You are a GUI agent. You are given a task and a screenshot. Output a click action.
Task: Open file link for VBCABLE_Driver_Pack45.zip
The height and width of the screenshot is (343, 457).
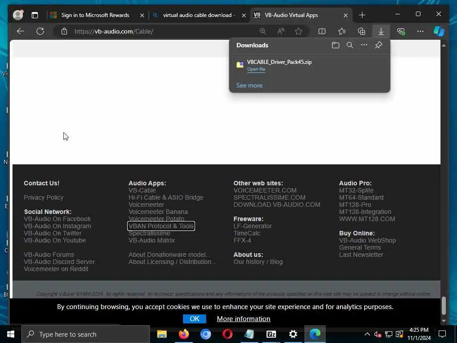(x=256, y=69)
